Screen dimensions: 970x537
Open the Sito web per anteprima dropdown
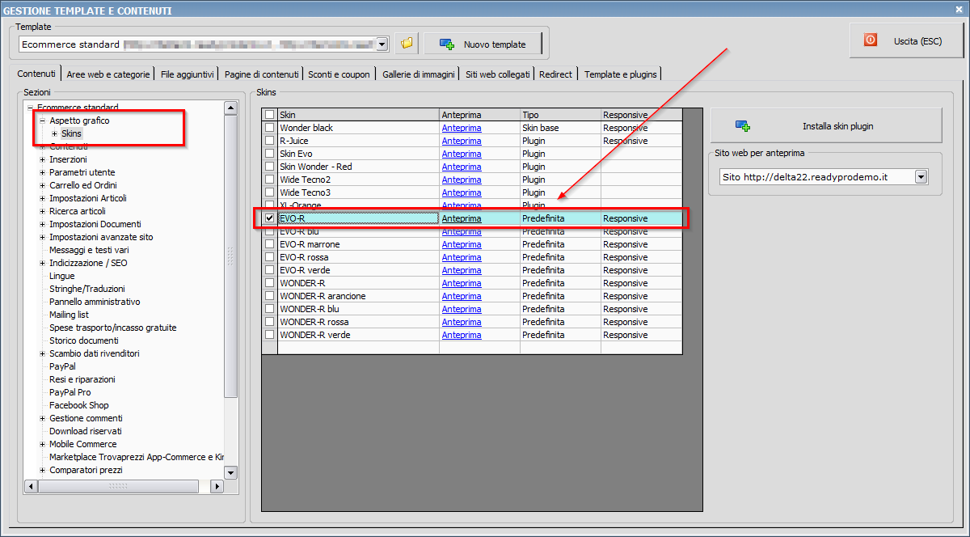click(921, 176)
